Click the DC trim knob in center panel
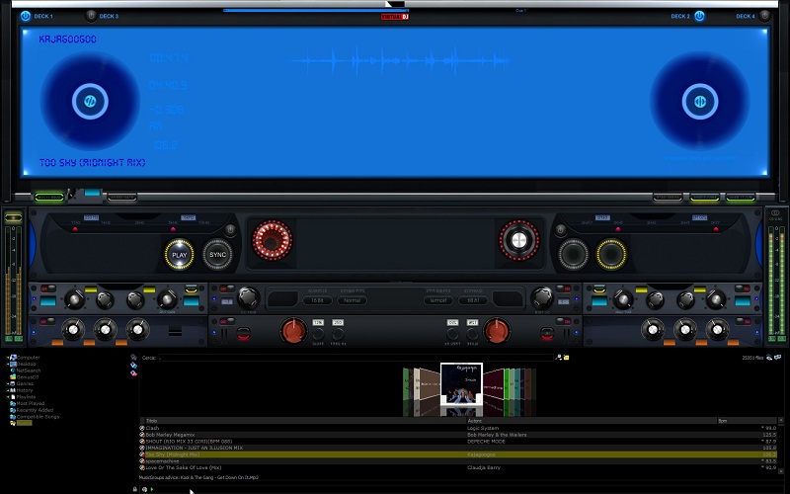This screenshot has height=494, width=790. (248, 297)
